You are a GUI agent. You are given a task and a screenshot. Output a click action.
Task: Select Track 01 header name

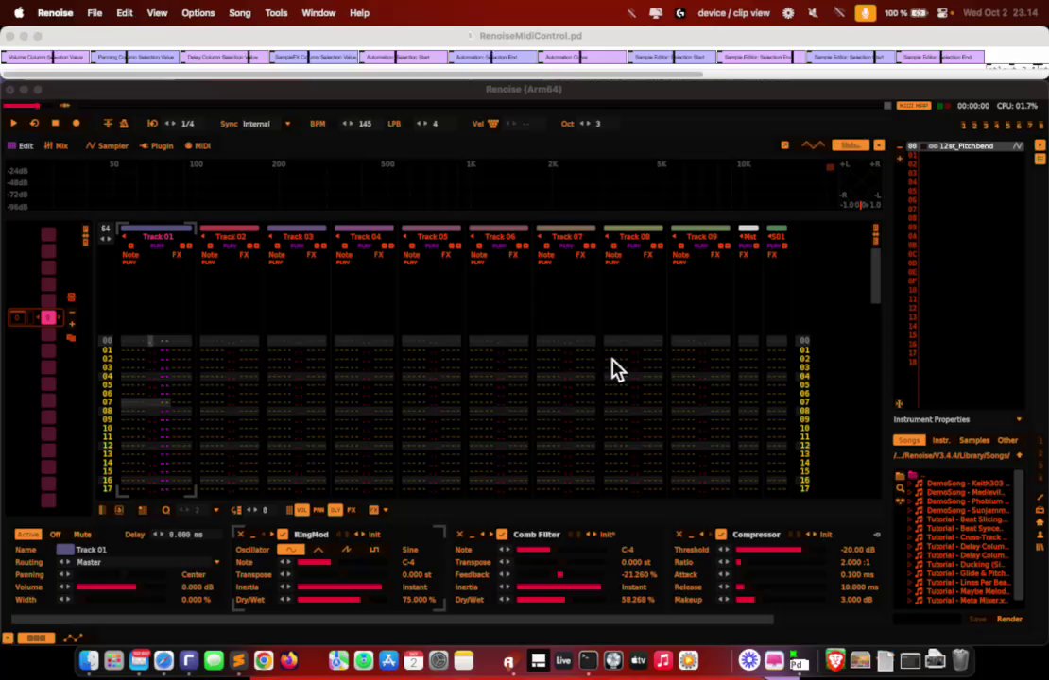158,237
